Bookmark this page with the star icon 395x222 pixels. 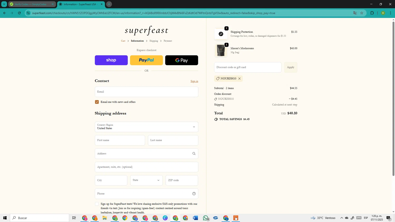362,13
